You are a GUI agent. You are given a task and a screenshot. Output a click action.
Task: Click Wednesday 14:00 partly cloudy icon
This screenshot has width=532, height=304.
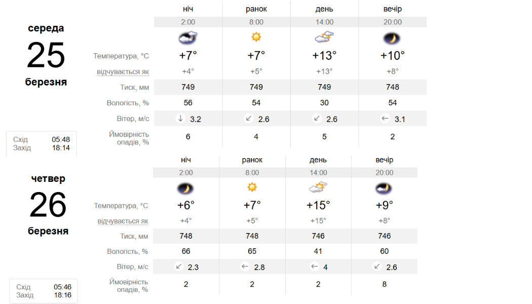click(x=324, y=37)
